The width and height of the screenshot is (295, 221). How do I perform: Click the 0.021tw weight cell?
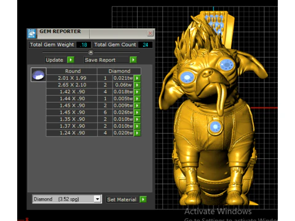123,78
